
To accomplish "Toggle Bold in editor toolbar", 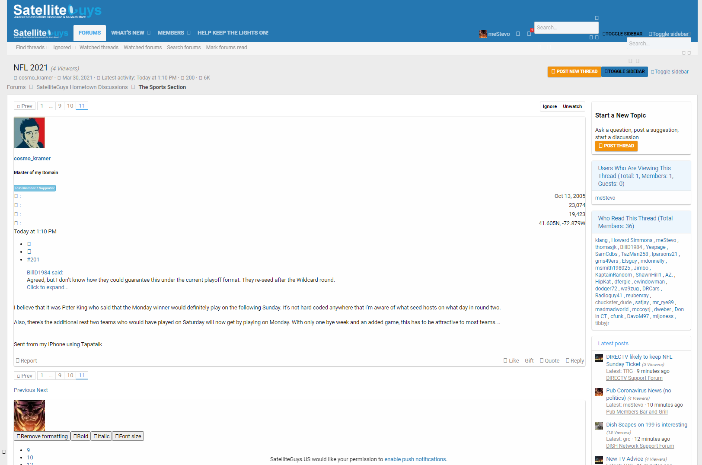I will 80,436.
